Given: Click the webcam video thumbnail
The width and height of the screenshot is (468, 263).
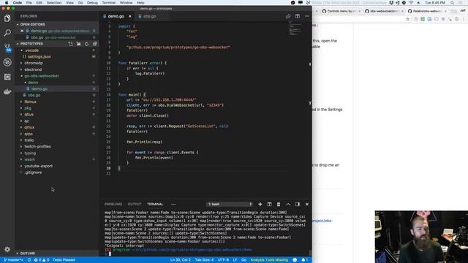Looking at the screenshot, I should coord(421,237).
